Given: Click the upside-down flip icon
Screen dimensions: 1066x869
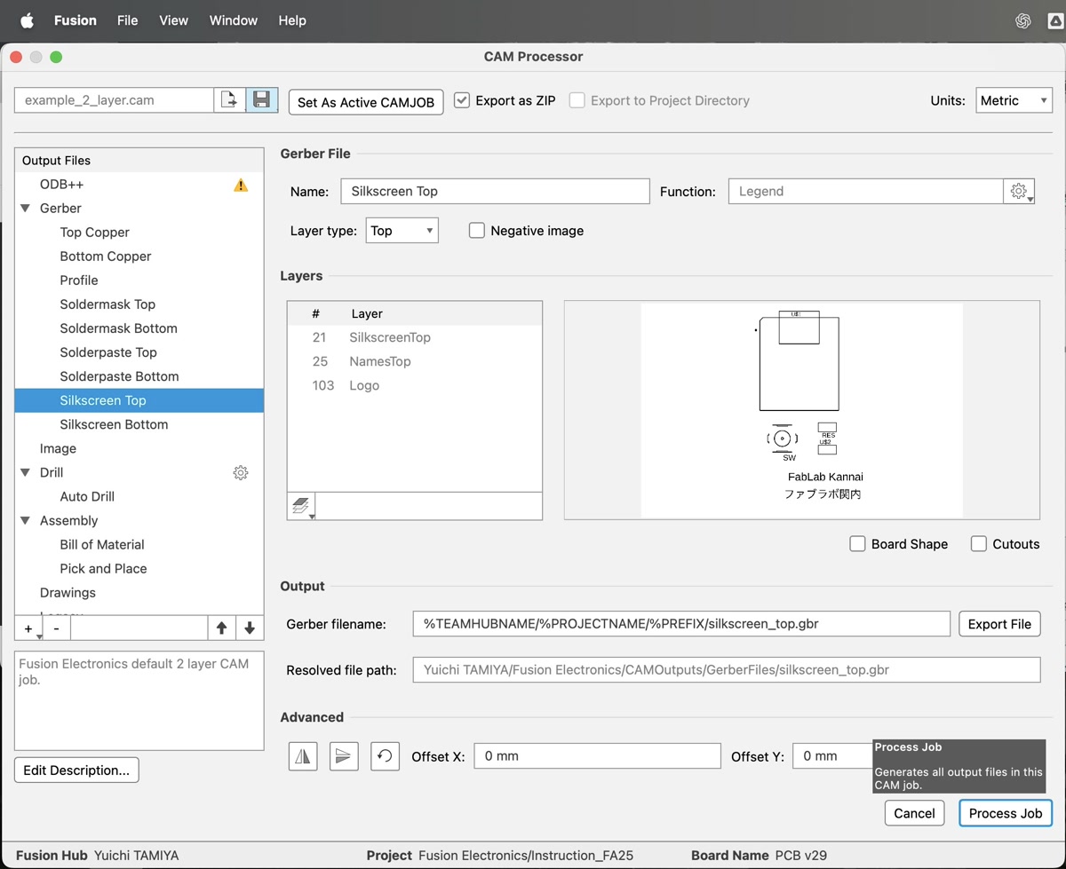Looking at the screenshot, I should [x=344, y=756].
